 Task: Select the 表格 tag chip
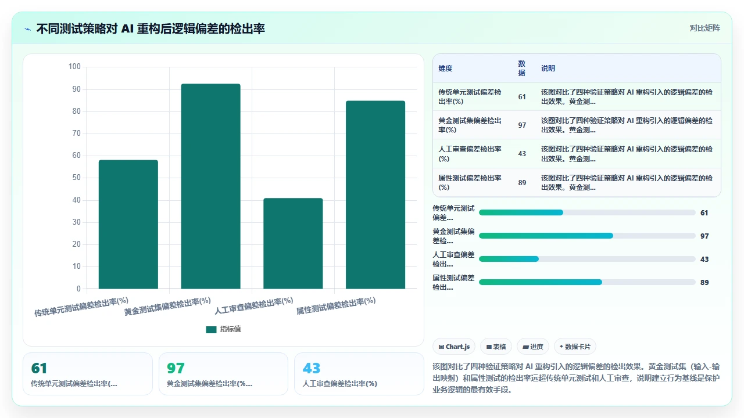[x=496, y=347]
